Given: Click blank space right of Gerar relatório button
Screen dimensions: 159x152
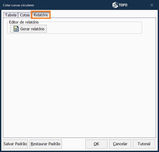Looking at the screenshot, I should point(94,29).
